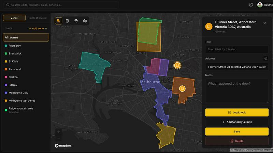
Task: Click the search magnifier icon in top bar
Action: coord(8,5)
